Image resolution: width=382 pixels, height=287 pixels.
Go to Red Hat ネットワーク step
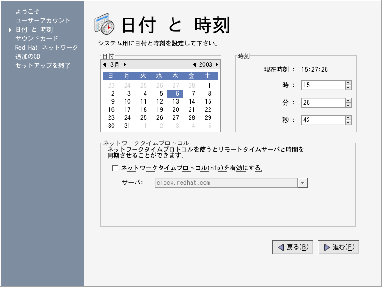[x=46, y=47]
